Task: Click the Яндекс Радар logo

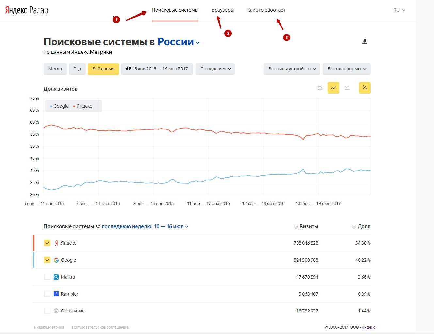Action: point(26,10)
